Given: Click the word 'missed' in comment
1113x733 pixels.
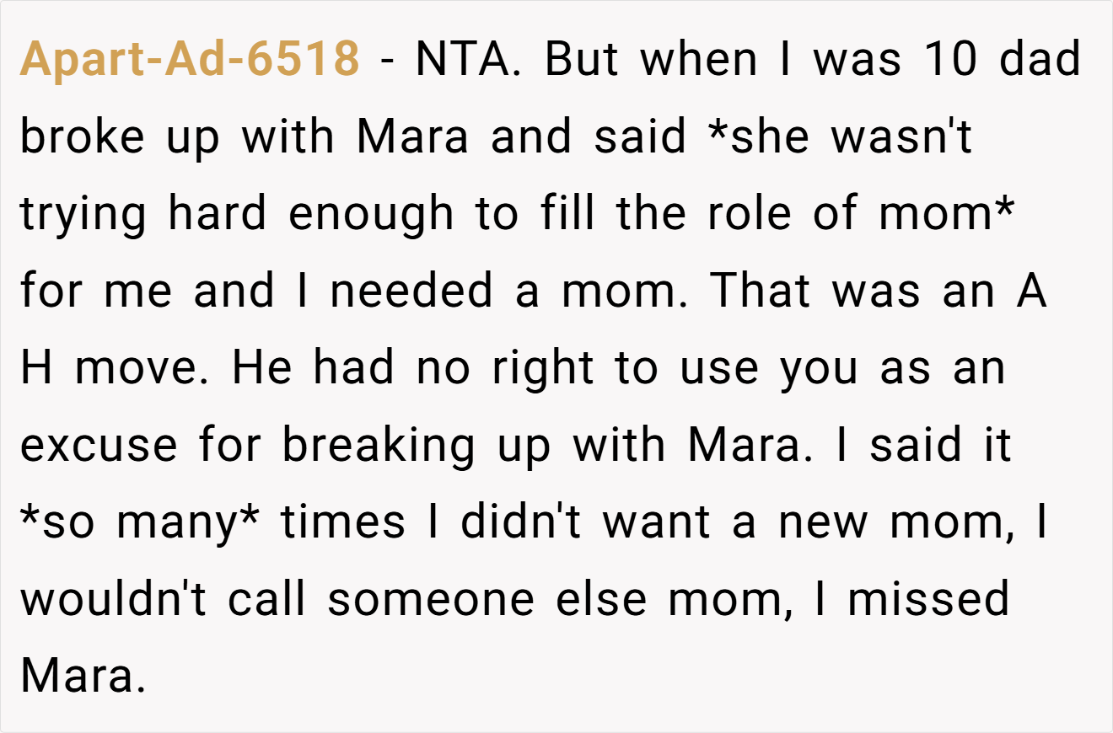Looking at the screenshot, I should click(x=928, y=602).
